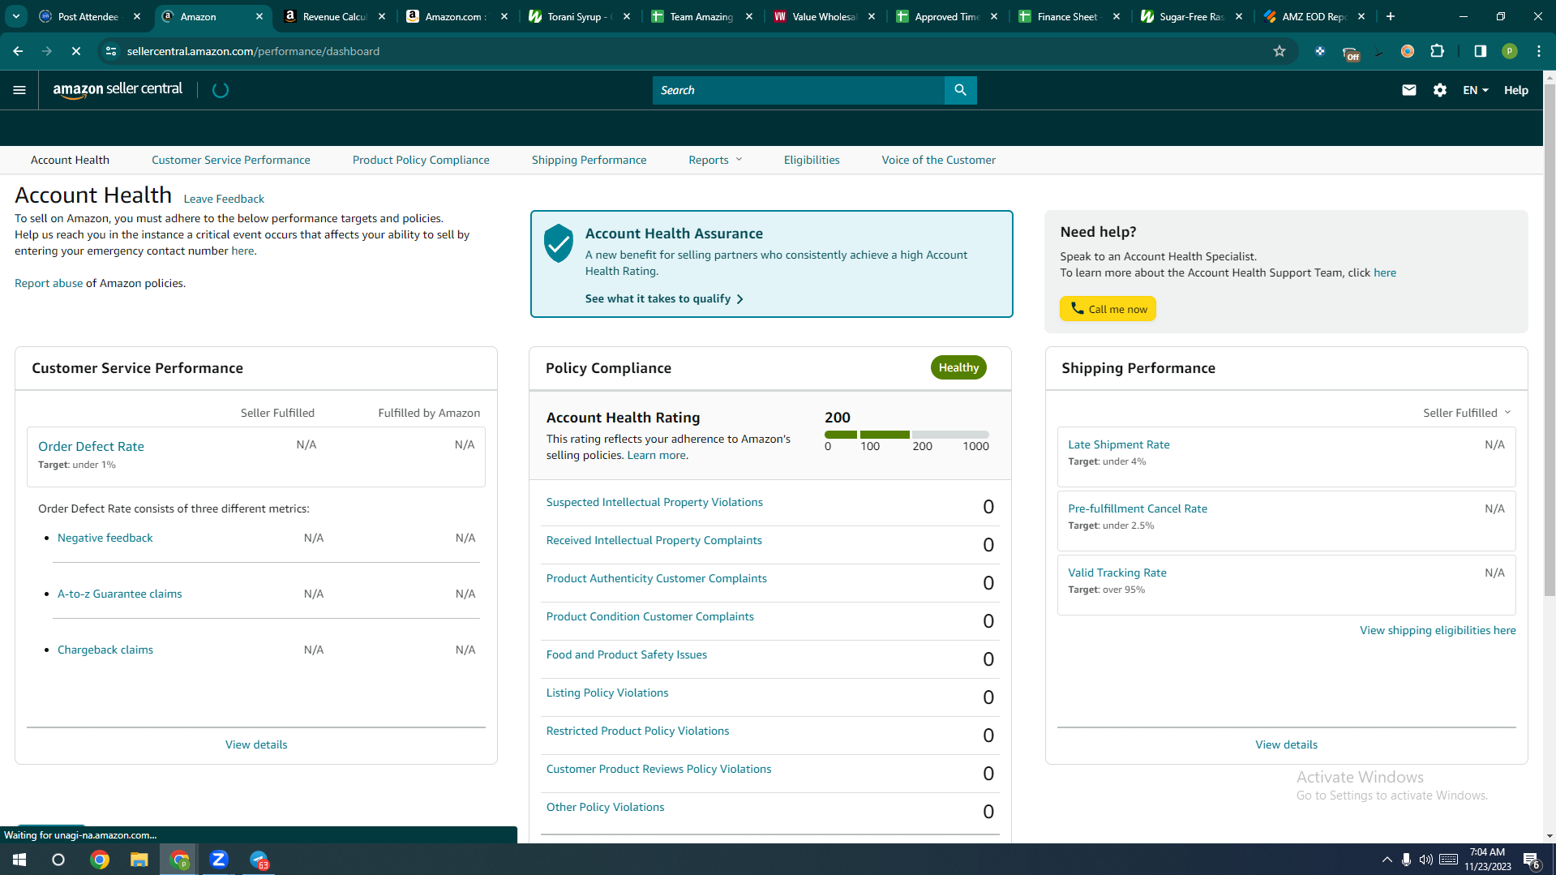Click the browser address bar URL
Viewport: 1556px width, 875px height.
coord(253,51)
